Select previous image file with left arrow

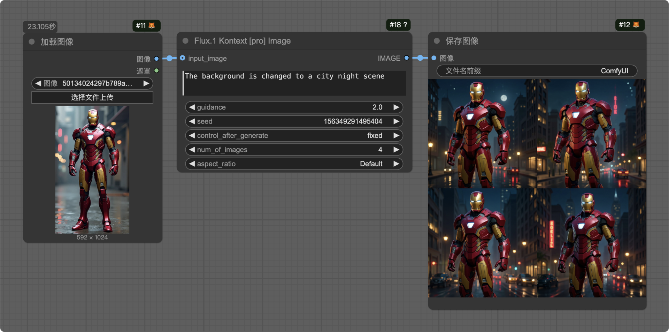[x=38, y=83]
